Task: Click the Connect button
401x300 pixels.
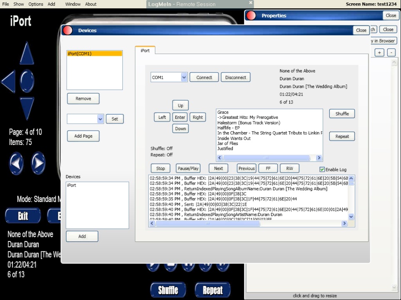Action: 204,77
